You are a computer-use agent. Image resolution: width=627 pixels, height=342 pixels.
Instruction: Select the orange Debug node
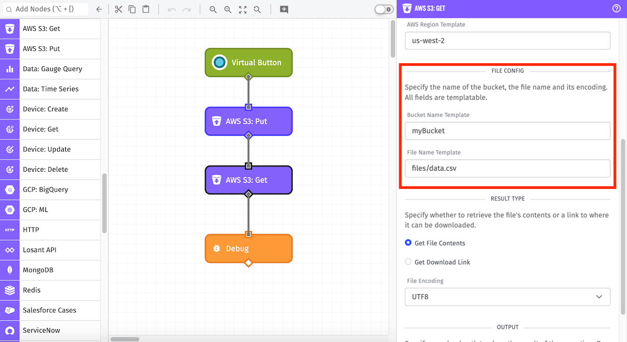[x=249, y=249]
